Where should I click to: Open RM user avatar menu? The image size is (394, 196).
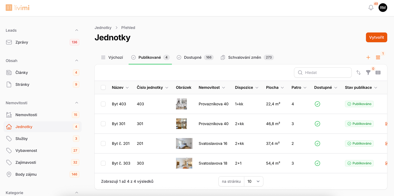(x=383, y=8)
